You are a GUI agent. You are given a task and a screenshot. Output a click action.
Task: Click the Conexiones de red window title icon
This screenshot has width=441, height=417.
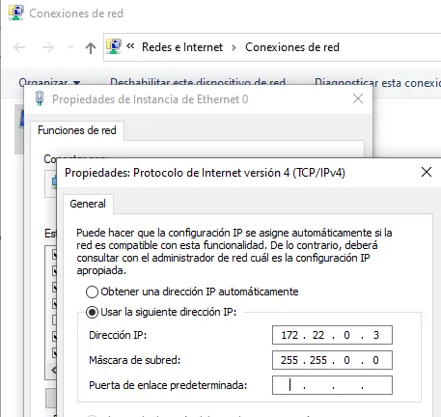click(16, 13)
